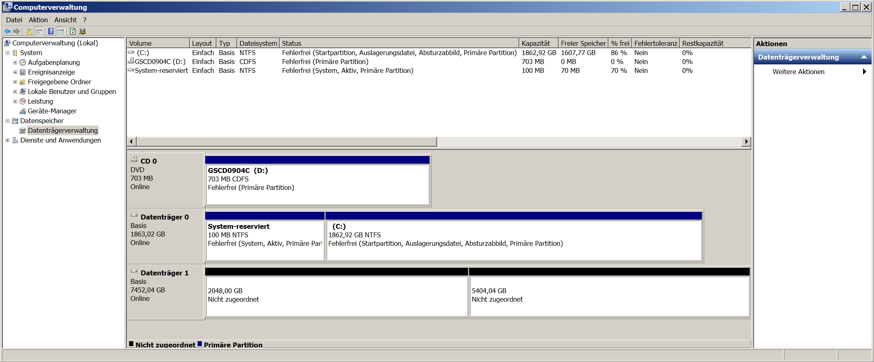Open the settings toolbar icon with star
The height and width of the screenshot is (362, 874).
coord(82,31)
